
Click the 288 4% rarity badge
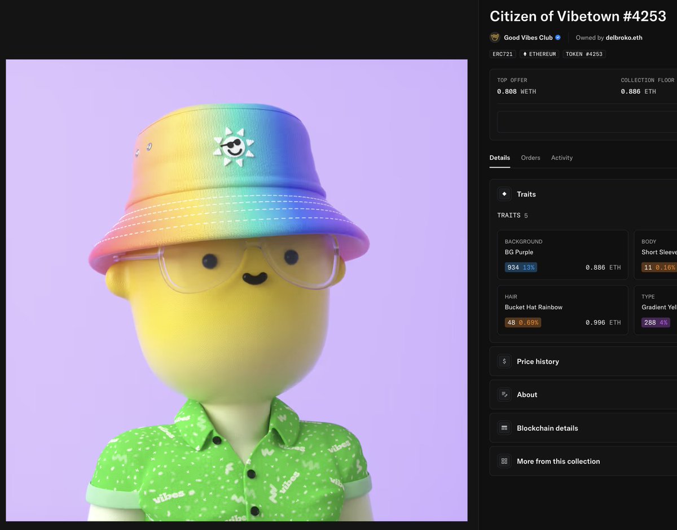(x=656, y=323)
